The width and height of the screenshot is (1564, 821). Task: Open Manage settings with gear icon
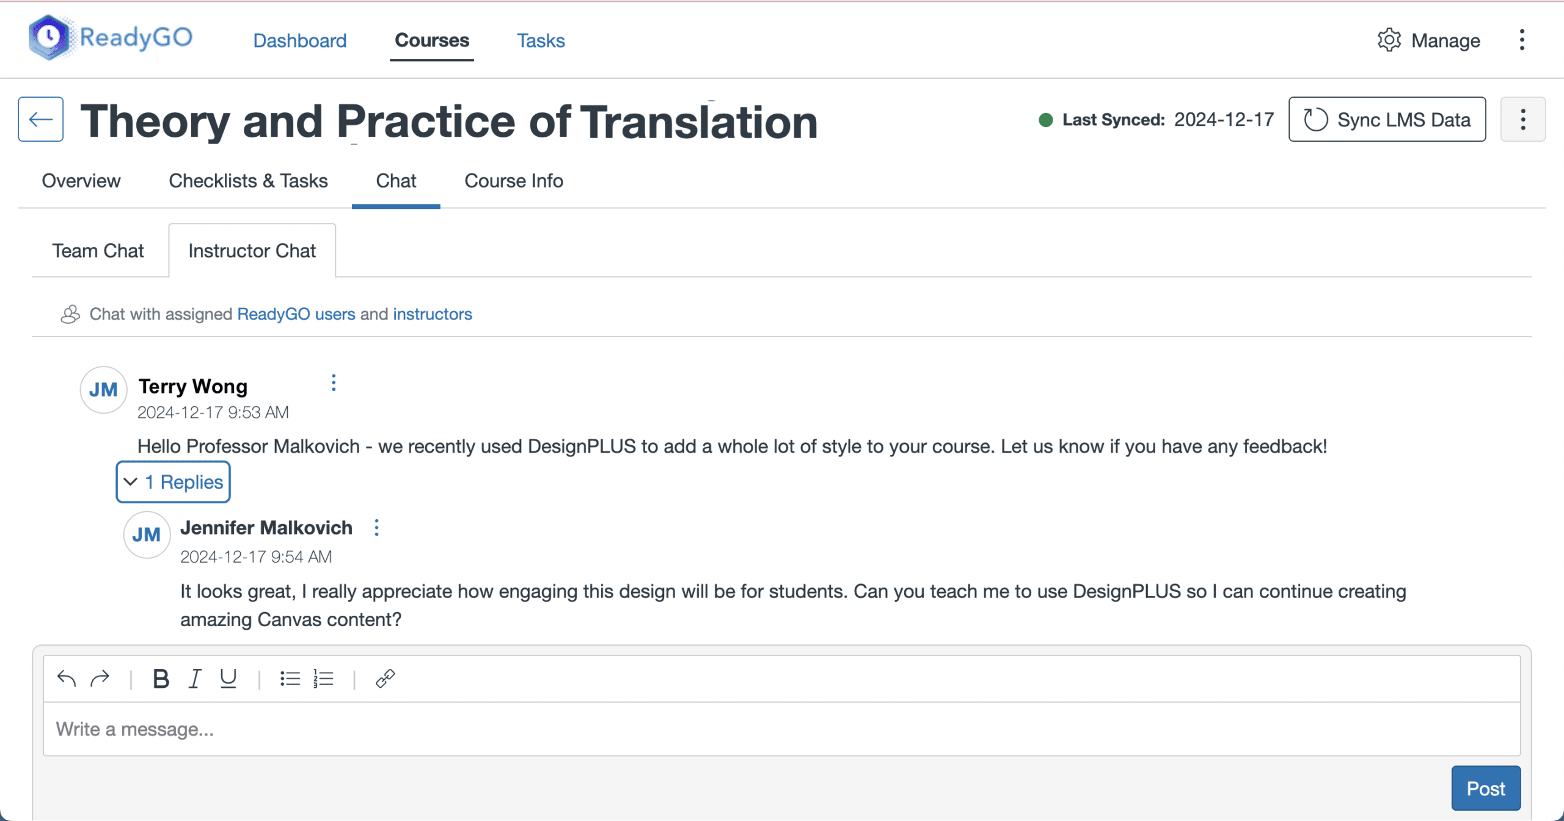tap(1428, 40)
